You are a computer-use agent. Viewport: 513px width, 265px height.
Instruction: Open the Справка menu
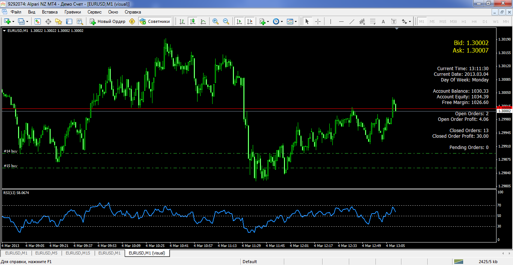coord(133,12)
